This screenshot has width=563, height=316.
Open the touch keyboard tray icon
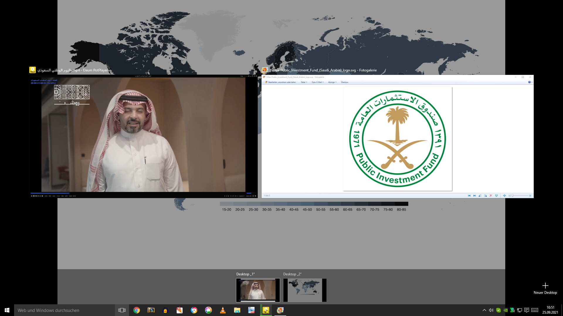pyautogui.click(x=535, y=310)
